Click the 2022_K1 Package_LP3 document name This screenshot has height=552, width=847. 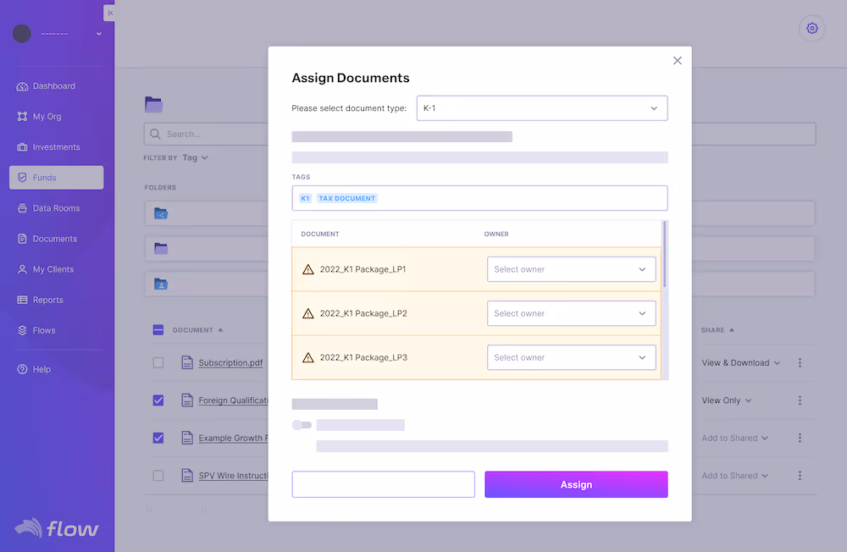363,357
